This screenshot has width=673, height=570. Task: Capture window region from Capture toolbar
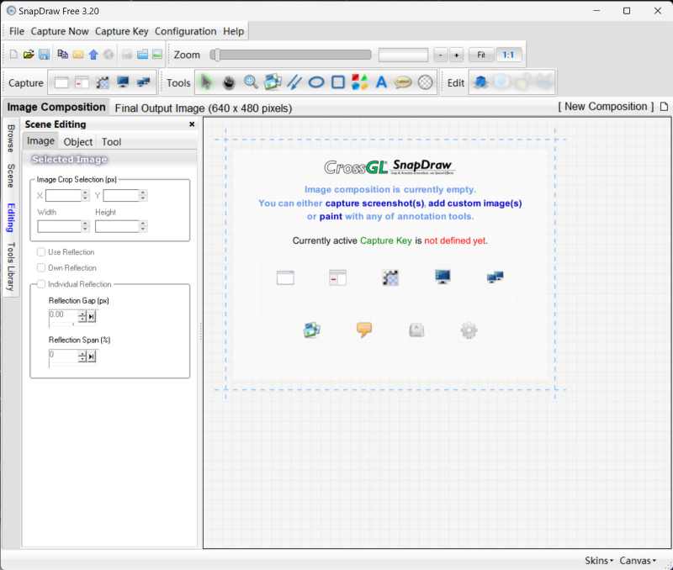[x=82, y=82]
